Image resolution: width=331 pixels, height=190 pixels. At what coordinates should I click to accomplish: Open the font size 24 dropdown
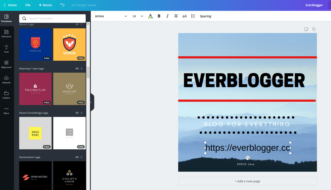138,16
